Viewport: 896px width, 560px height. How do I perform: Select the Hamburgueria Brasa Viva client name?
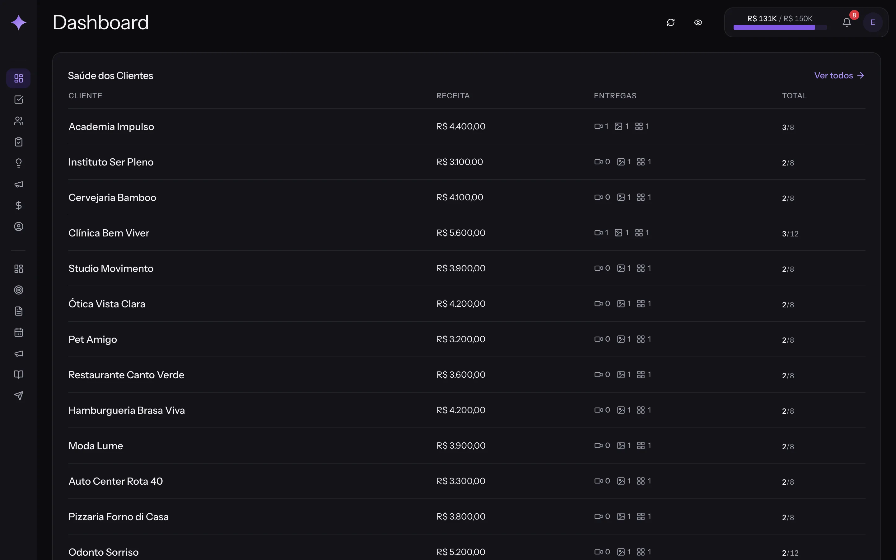pos(127,410)
